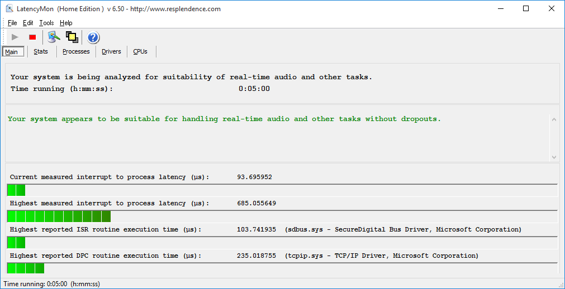Open help via blue question mark icon
Viewport: 565px width, 289px height.
coord(93,37)
